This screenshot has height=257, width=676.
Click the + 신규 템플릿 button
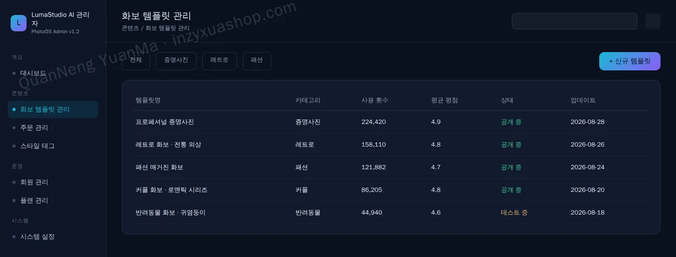(x=630, y=61)
